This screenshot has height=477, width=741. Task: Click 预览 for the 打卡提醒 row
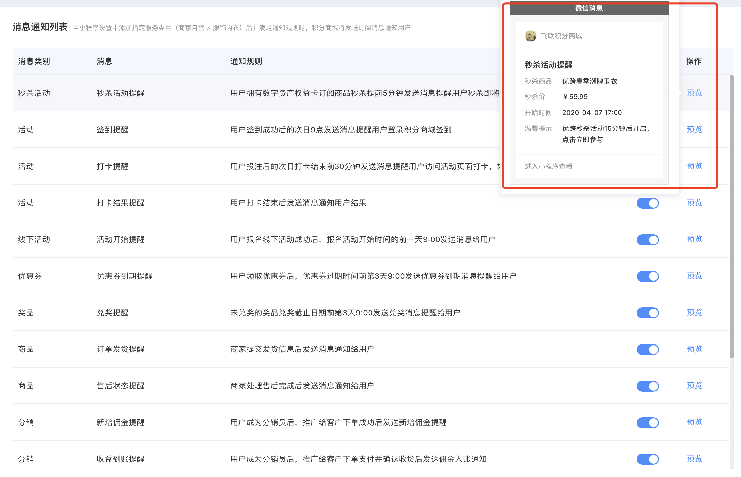click(694, 166)
